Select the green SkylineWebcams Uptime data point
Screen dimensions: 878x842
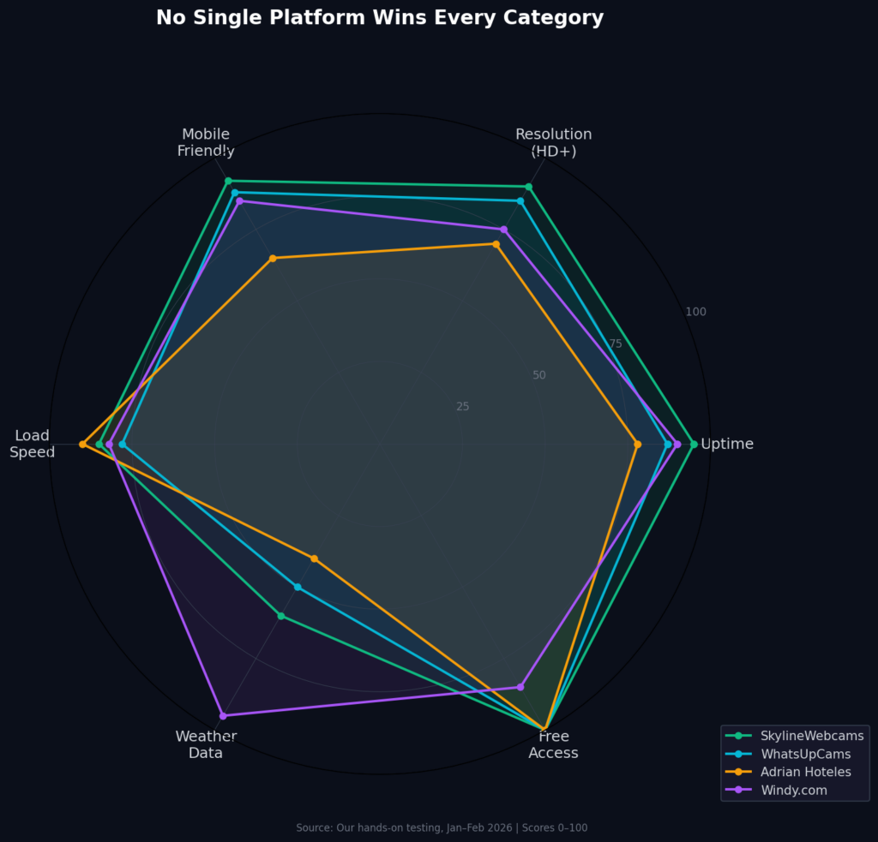tap(694, 444)
